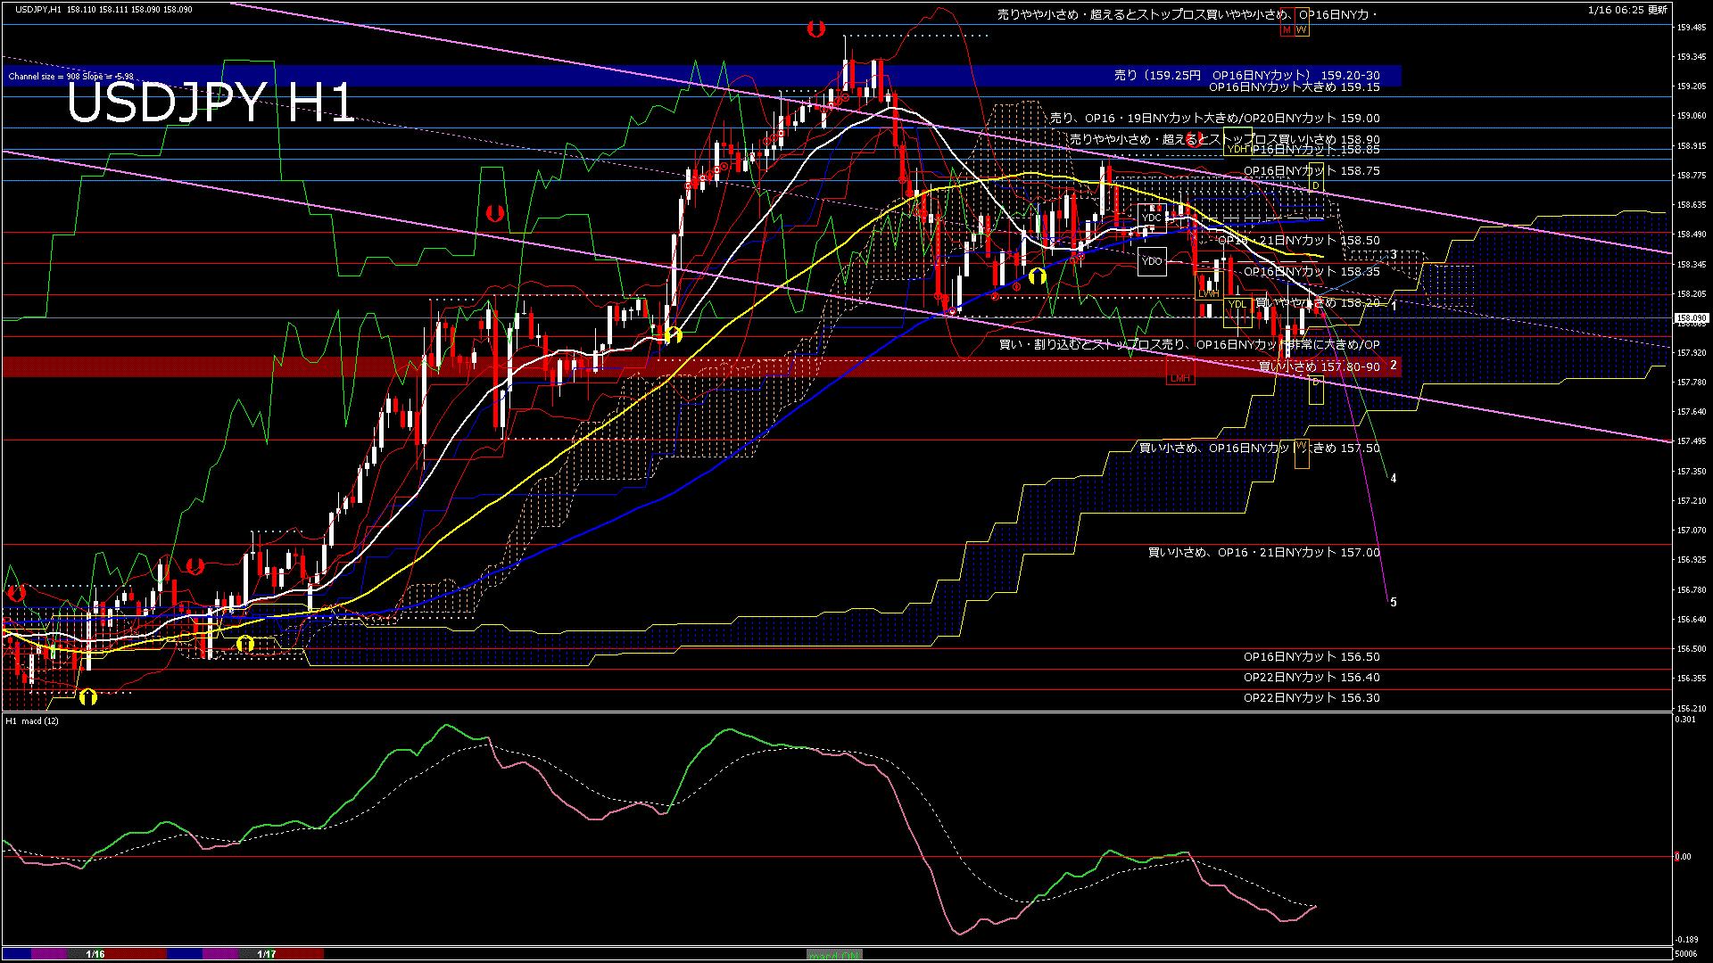The width and height of the screenshot is (1713, 963).
Task: Click the 158.090 current price tag
Action: 1692,317
